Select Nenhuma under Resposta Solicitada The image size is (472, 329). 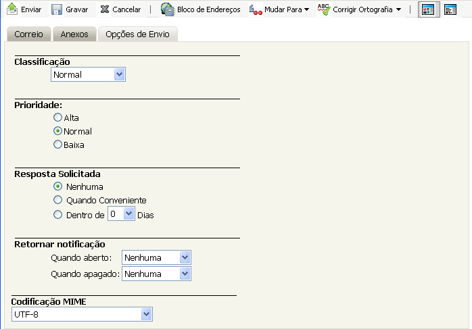pos(57,186)
